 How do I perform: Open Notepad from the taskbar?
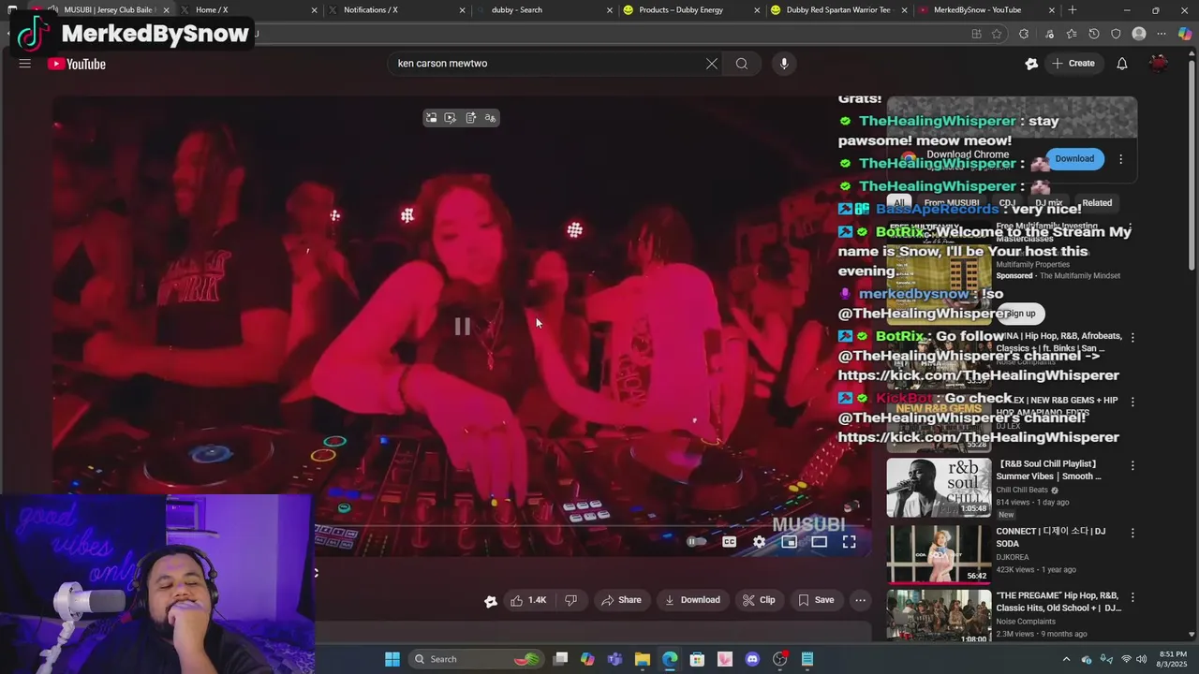pos(807,659)
